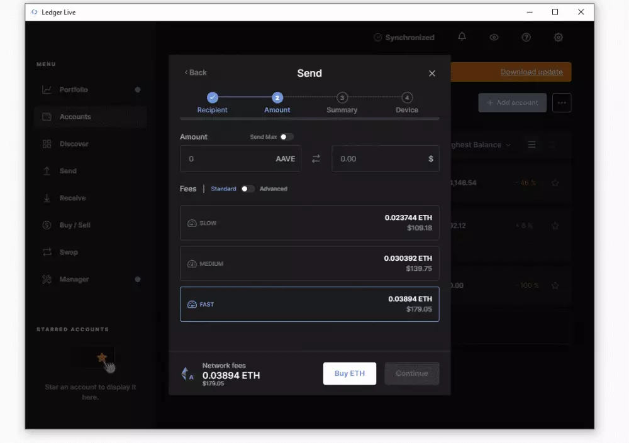Click the Download update link
Screen dimensions: 629x443
coord(532,72)
